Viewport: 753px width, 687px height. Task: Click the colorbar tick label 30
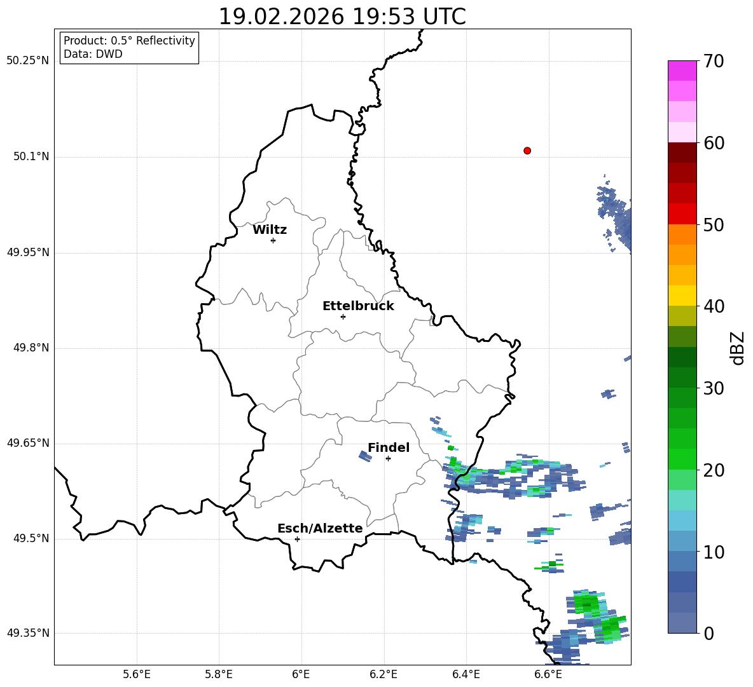tap(714, 388)
